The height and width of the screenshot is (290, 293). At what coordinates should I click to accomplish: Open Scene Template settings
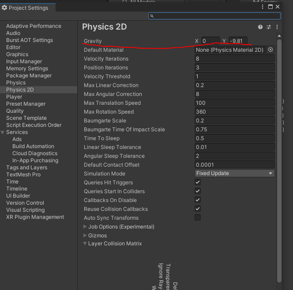(26, 118)
